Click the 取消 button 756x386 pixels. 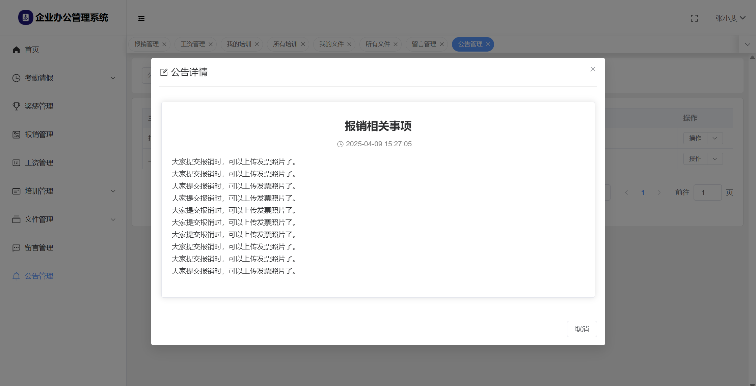(x=582, y=329)
